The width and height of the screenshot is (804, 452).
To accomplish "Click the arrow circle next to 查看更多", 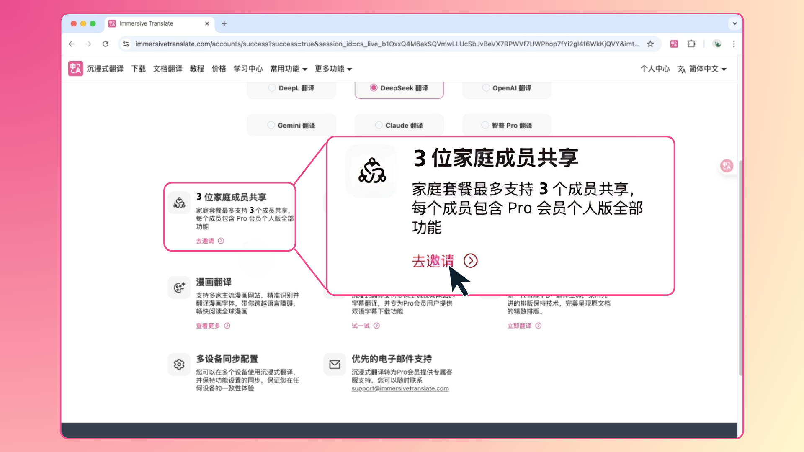I will (227, 326).
